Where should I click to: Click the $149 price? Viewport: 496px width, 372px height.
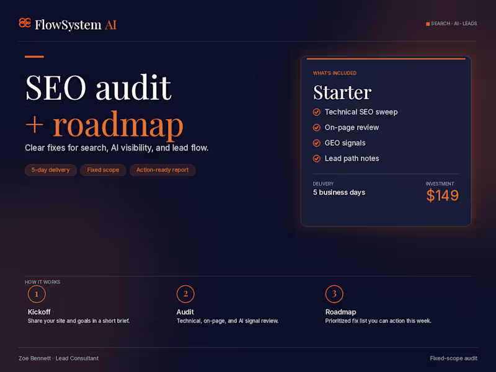click(x=443, y=195)
